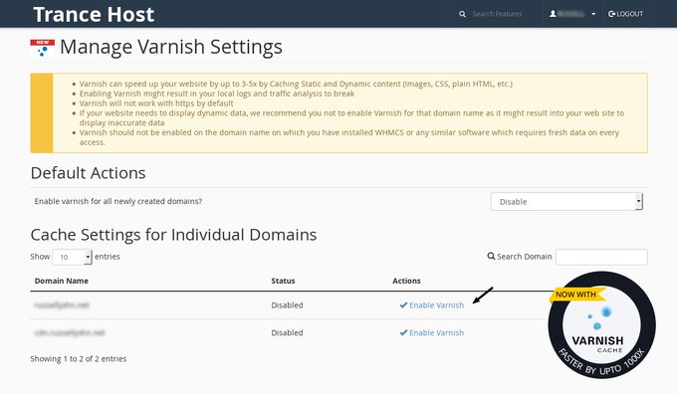Image resolution: width=677 pixels, height=394 pixels.
Task: Click the Search Domain input field
Action: pos(601,257)
